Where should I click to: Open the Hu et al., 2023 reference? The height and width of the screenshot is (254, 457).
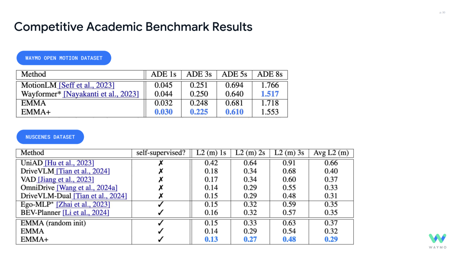tap(69, 163)
